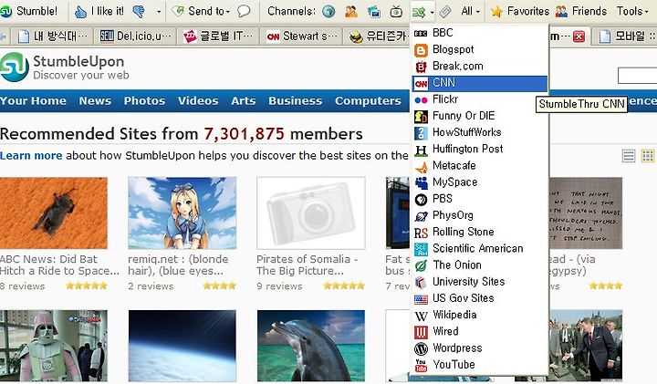Click the 9 reviews link
The height and width of the screenshot is (384, 657).
279,286
